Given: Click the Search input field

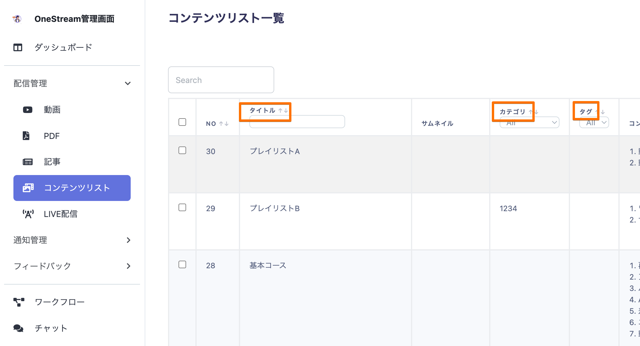Looking at the screenshot, I should [221, 80].
